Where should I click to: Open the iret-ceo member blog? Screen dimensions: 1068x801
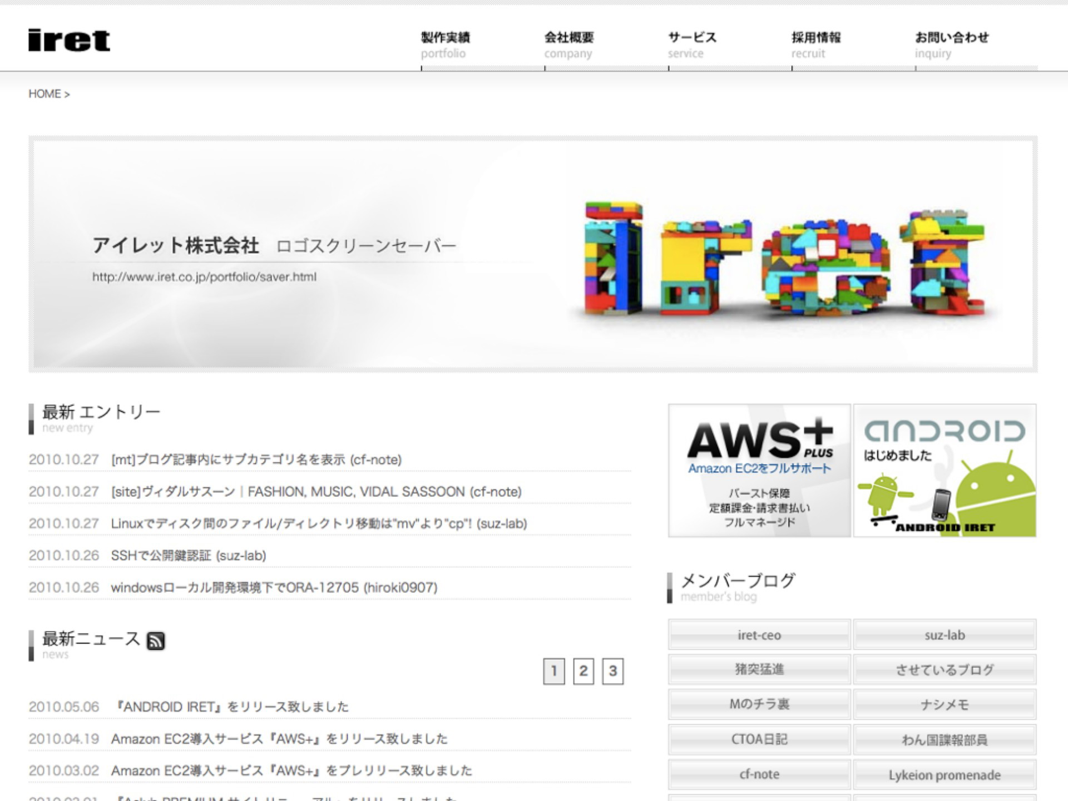coord(759,635)
